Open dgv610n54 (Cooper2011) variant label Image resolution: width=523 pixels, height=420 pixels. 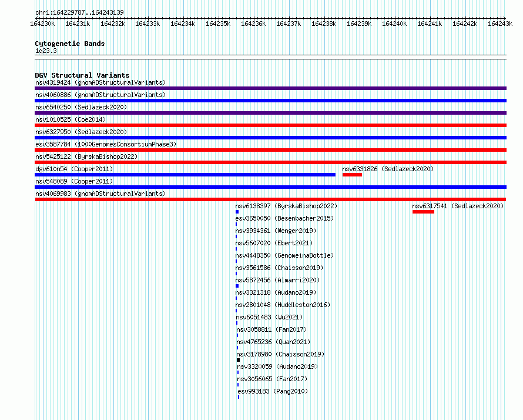tap(74, 169)
